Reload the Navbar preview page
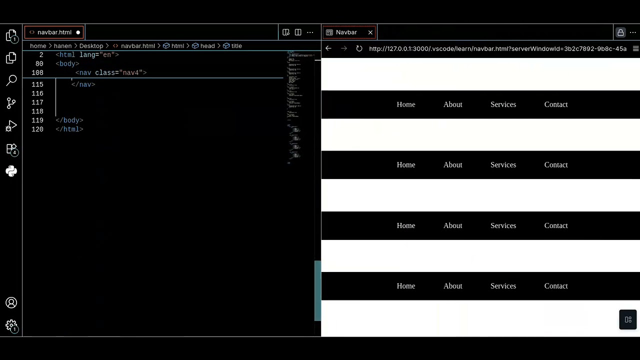Screen dimensions: 640x360 pyautogui.click(x=359, y=48)
